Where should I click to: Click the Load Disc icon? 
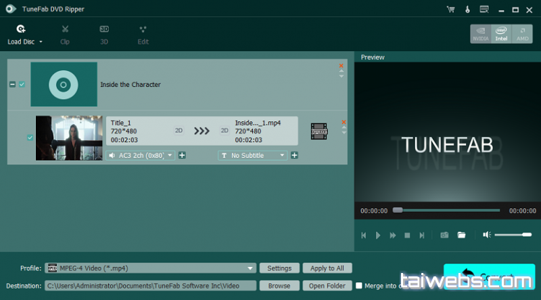(x=21, y=30)
